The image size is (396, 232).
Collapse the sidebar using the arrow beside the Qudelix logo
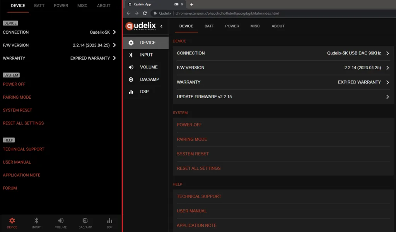click(162, 26)
